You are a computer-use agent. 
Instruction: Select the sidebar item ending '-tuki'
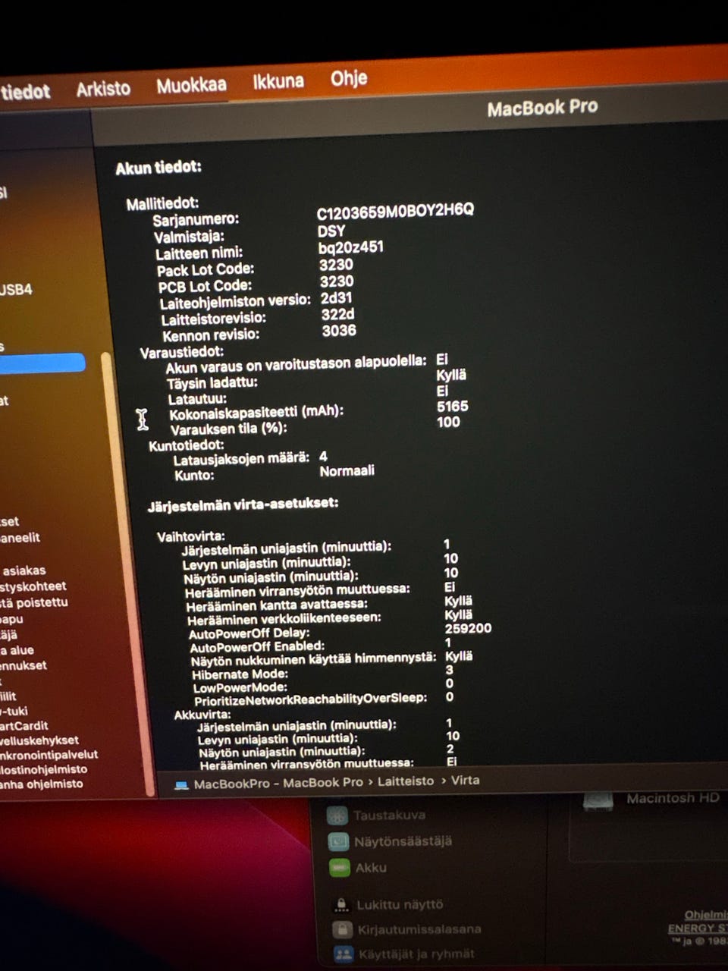point(14,711)
